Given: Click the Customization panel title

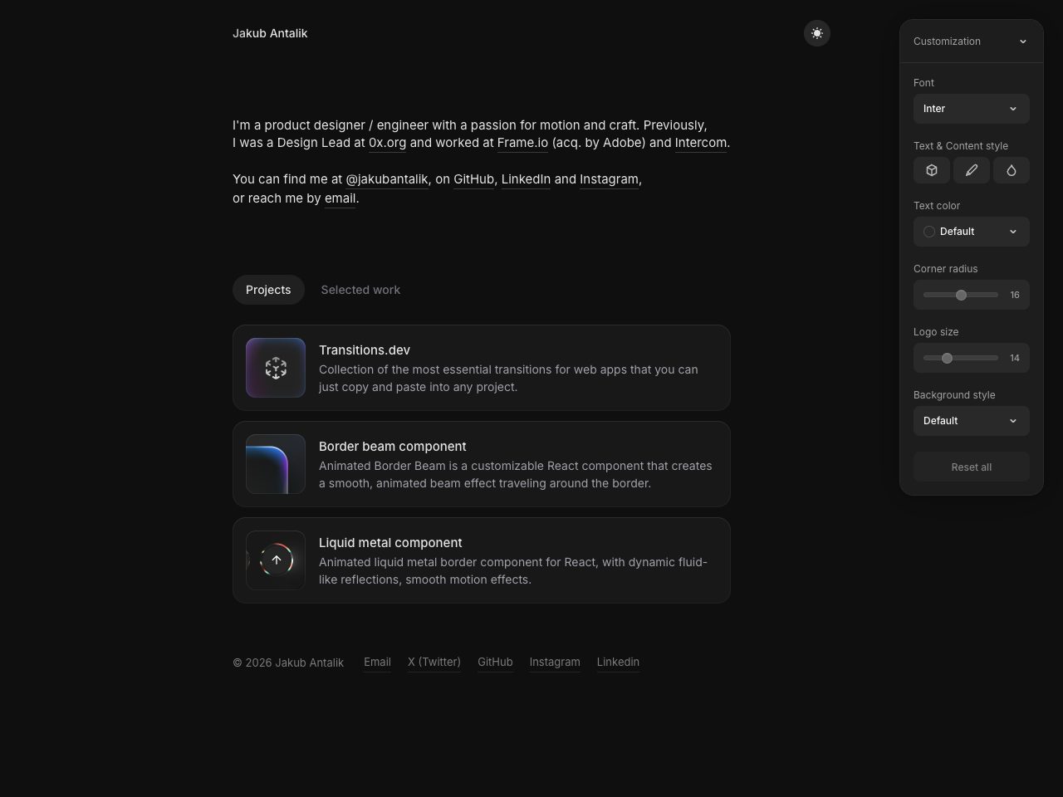Looking at the screenshot, I should pyautogui.click(x=947, y=42).
